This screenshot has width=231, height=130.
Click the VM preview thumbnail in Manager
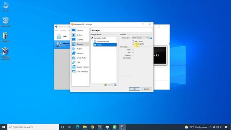[160, 55]
